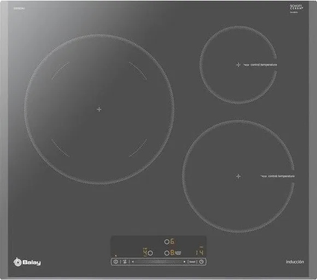Image resolution: width=317 pixels, height=280 pixels.
Task: Click the Balay brand logo
Action: tap(27, 262)
